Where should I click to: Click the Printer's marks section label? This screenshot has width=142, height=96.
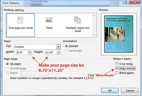pos(122,59)
